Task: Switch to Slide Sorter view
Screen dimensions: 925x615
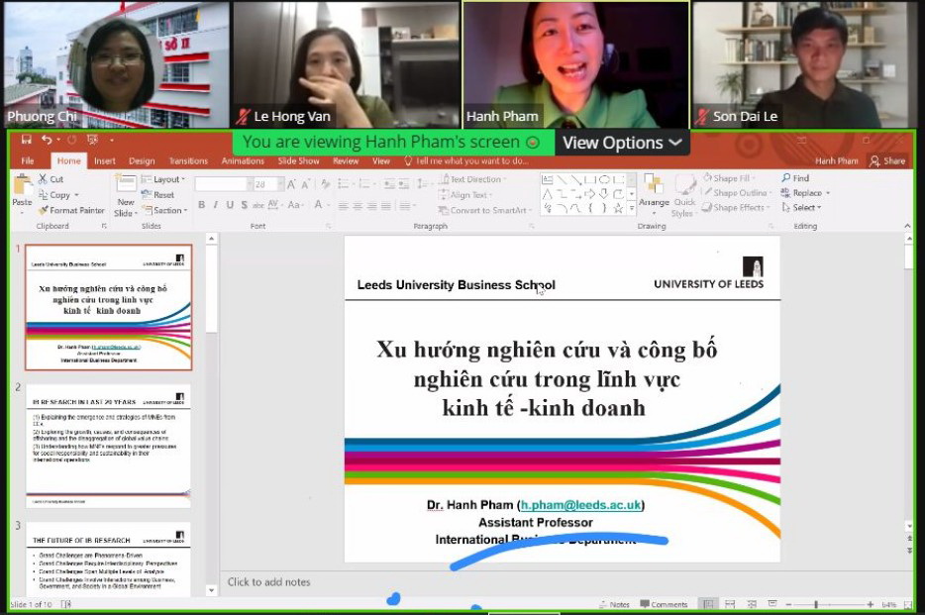Action: coord(730,604)
